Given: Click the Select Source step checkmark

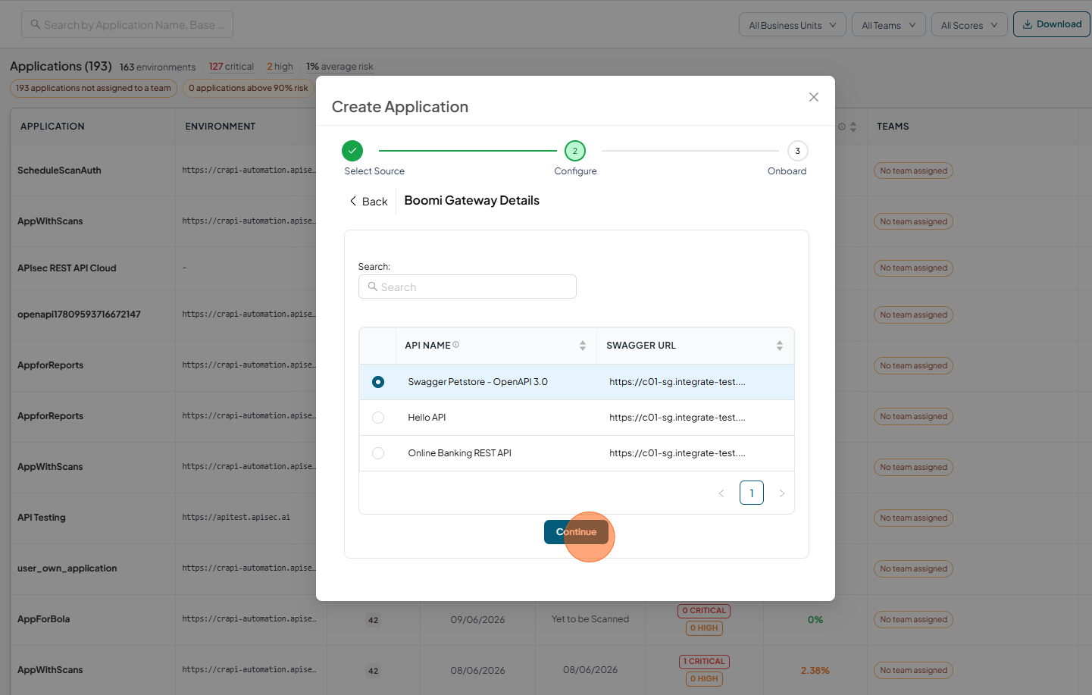Looking at the screenshot, I should pos(352,151).
